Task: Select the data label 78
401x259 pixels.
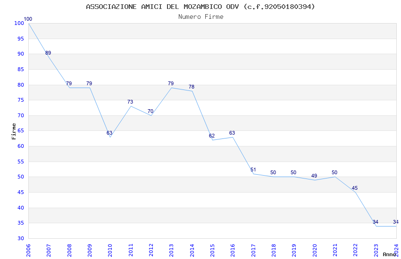Action: coord(192,87)
